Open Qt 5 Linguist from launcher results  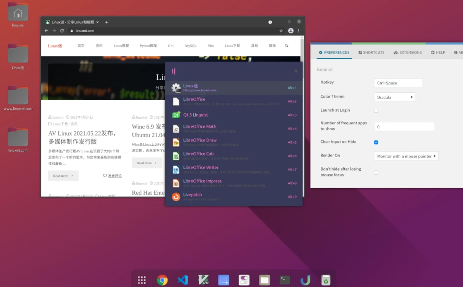pyautogui.click(x=195, y=114)
